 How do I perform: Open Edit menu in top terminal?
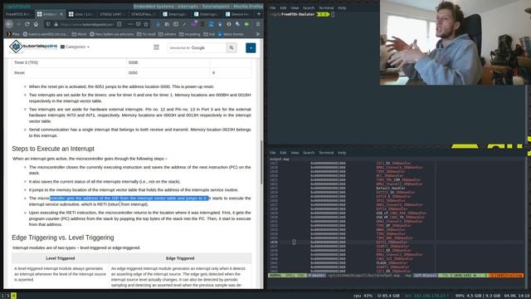[283, 7]
